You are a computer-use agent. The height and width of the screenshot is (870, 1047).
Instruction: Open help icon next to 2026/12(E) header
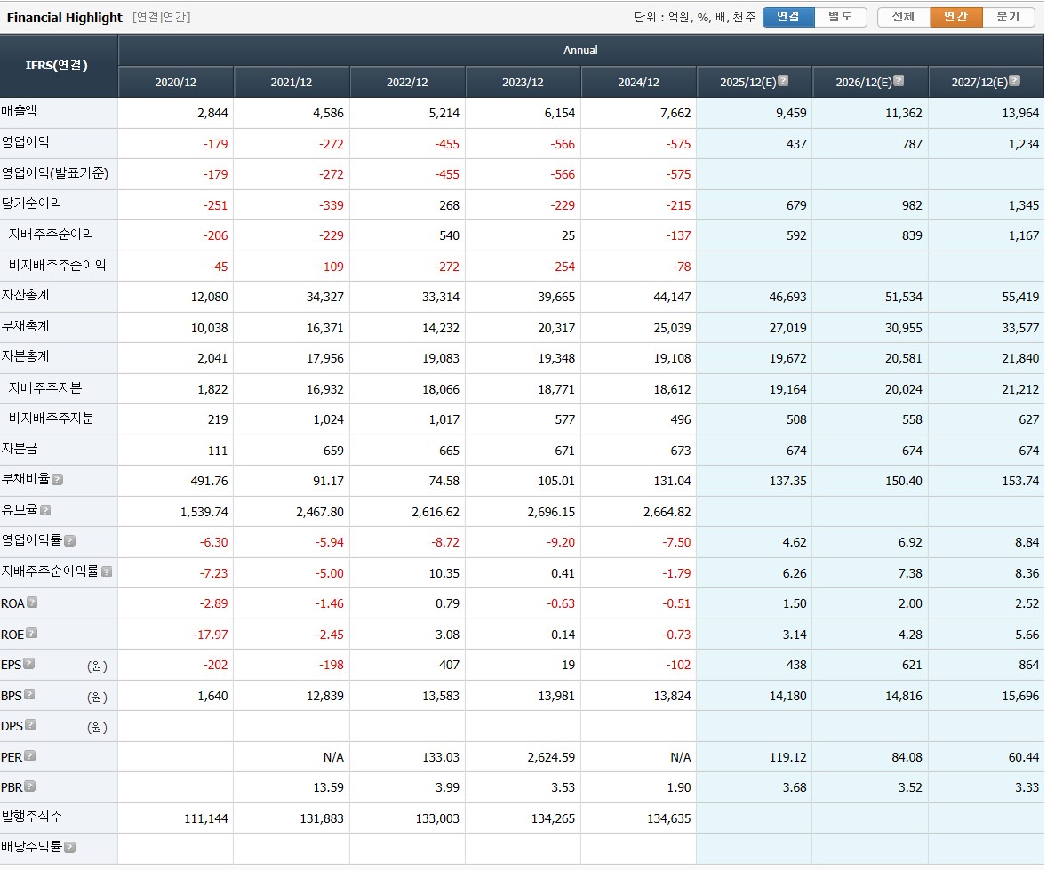pyautogui.click(x=899, y=81)
